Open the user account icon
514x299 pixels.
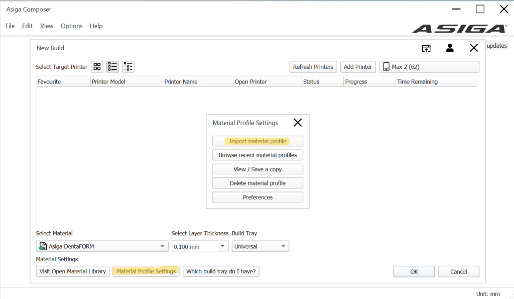450,48
